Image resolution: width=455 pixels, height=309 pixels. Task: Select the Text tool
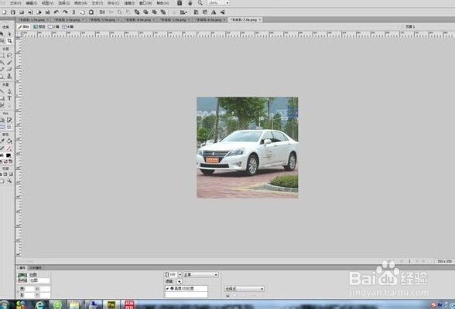(9, 98)
